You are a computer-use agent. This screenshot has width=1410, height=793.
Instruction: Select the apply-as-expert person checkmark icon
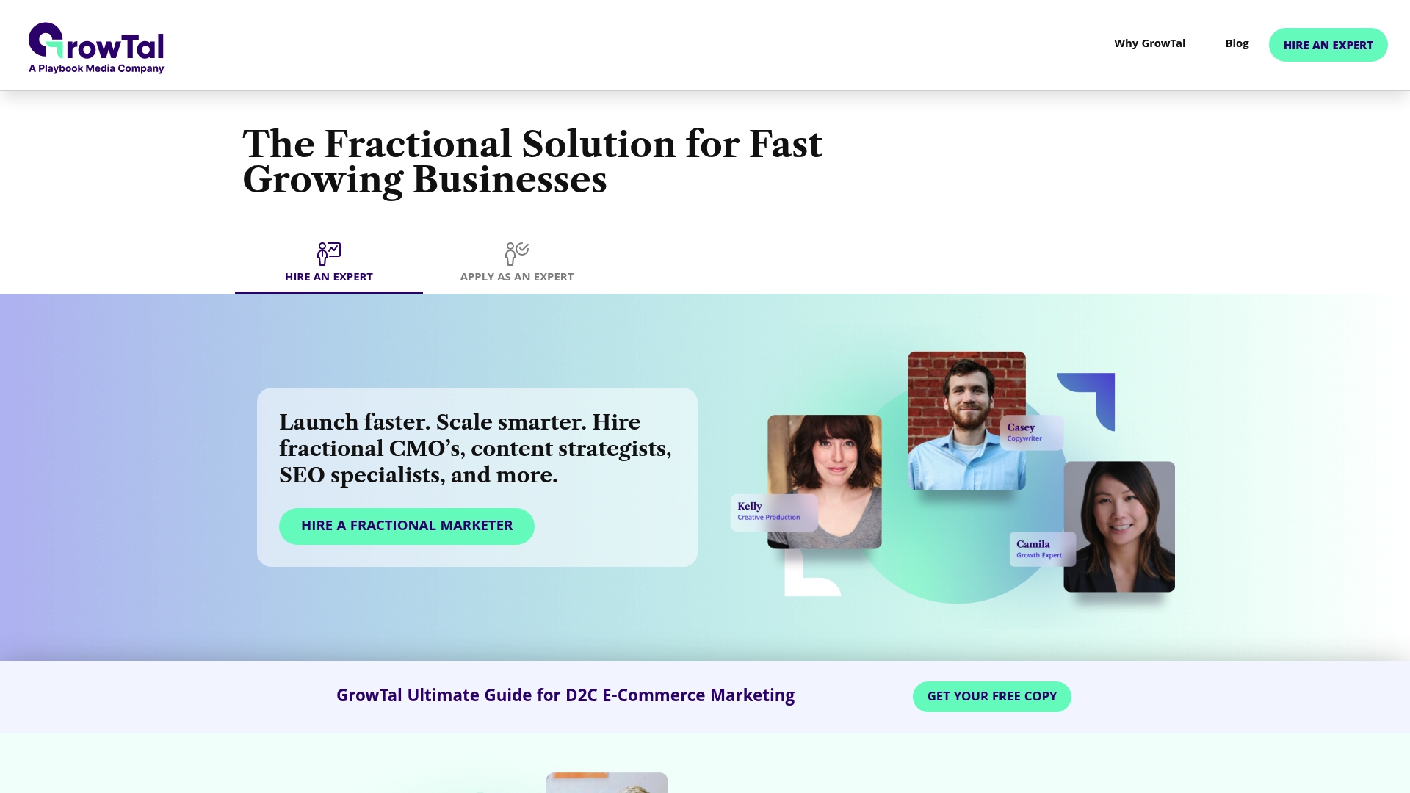coord(517,253)
